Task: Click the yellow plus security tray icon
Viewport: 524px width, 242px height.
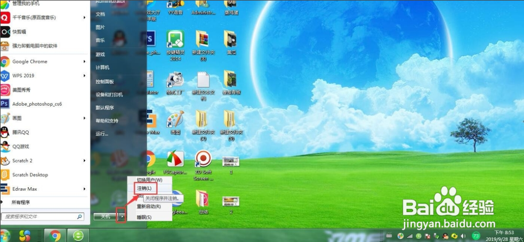Action: pyautogui.click(x=454, y=236)
